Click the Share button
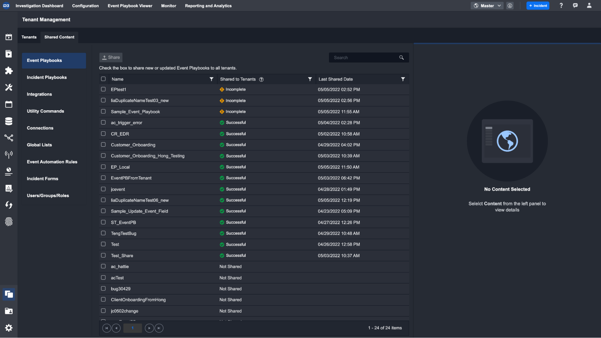 (111, 57)
